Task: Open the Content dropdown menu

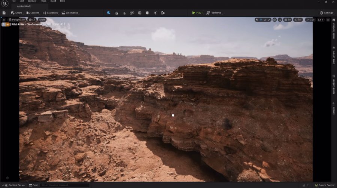Action: click(33, 13)
